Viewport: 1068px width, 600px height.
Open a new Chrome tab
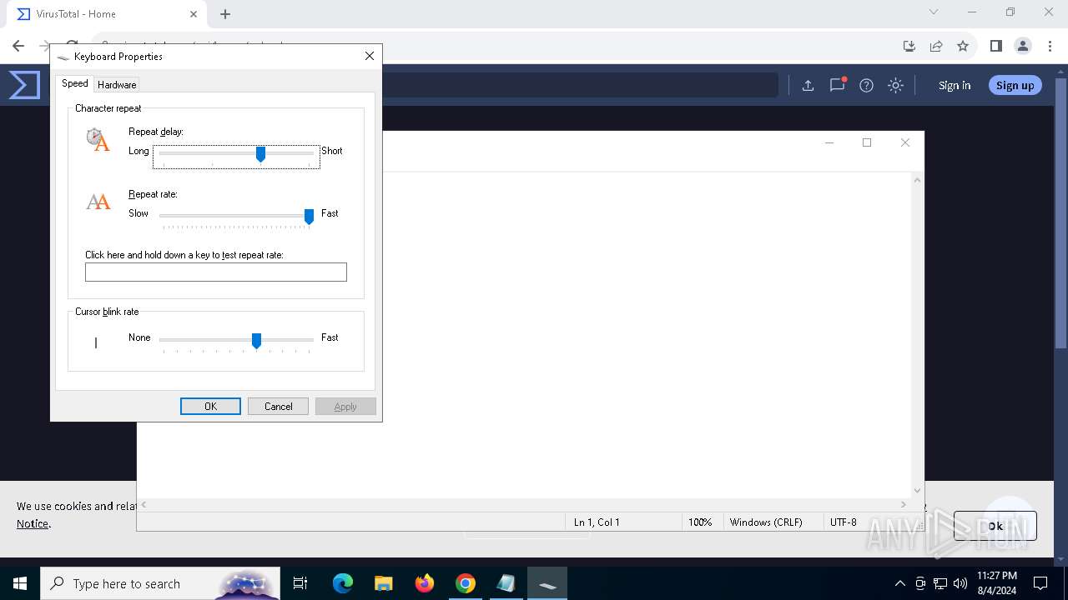pos(225,13)
